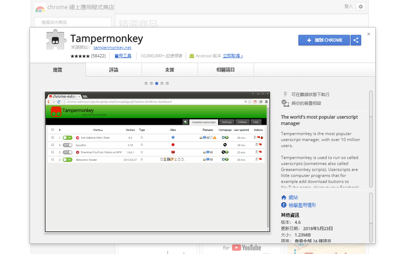Click 登入 at top right
Image resolution: width=402 pixels, height=254 pixels.
(x=348, y=6)
